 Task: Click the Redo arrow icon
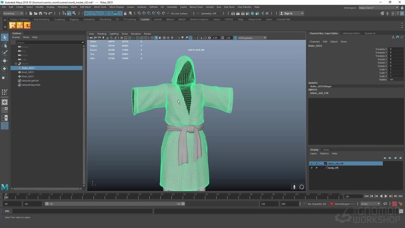pos(50,13)
